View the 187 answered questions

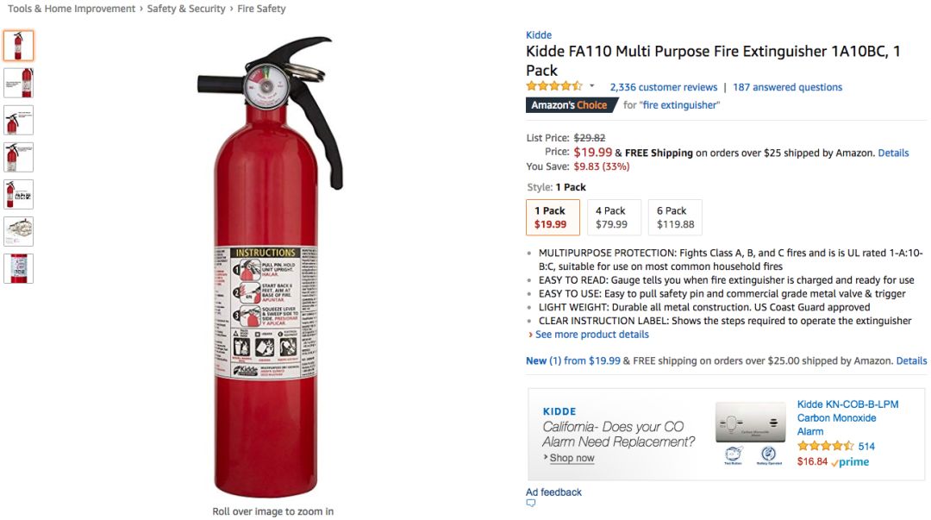tap(787, 87)
